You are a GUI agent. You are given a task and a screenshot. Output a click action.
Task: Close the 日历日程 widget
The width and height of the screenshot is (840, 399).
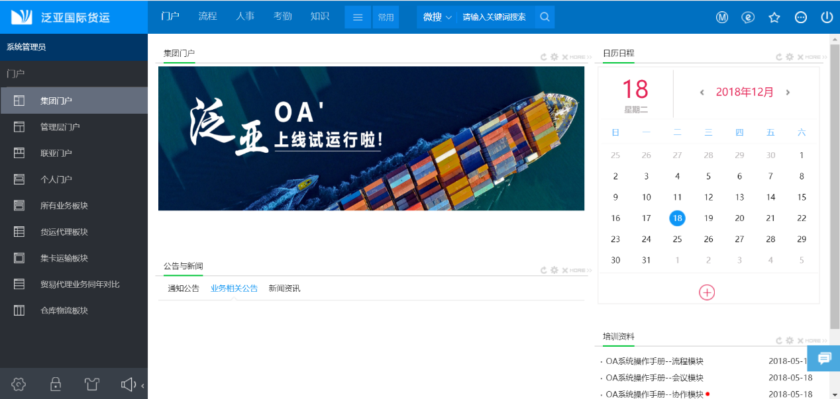(x=800, y=57)
